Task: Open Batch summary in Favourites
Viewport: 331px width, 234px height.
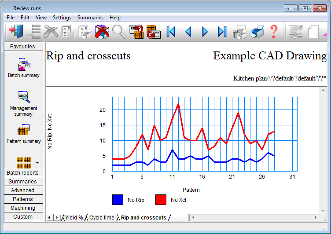Action: 24,68
